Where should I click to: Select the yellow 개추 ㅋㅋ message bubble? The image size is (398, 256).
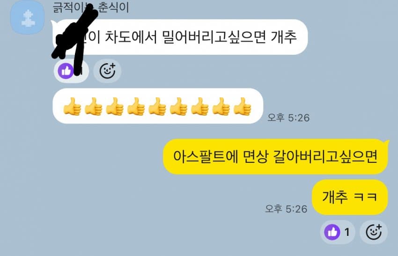tap(350, 197)
